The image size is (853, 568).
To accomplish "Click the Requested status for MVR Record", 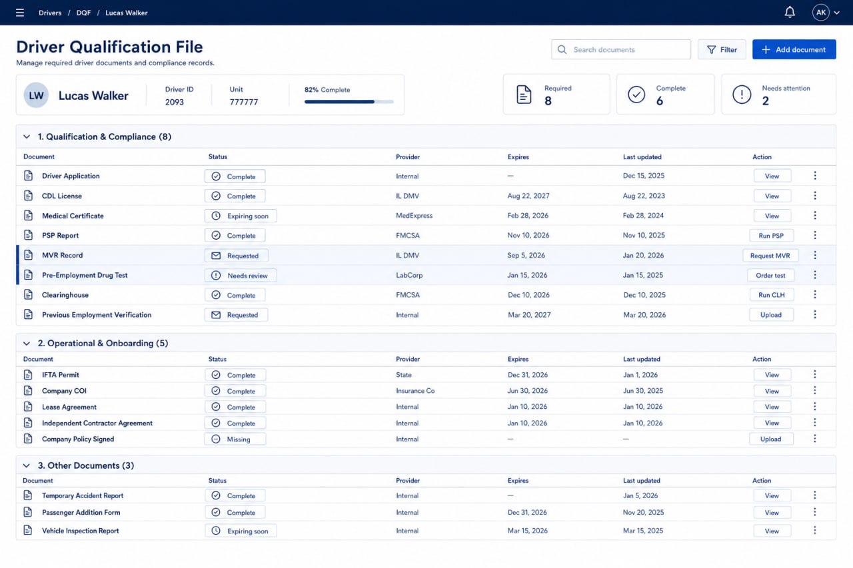I will pyautogui.click(x=236, y=256).
